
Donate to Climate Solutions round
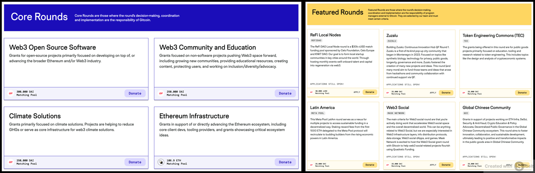click(x=135, y=162)
